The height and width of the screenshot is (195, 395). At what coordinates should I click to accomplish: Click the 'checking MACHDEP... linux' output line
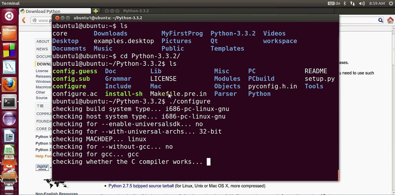[x=99, y=139]
